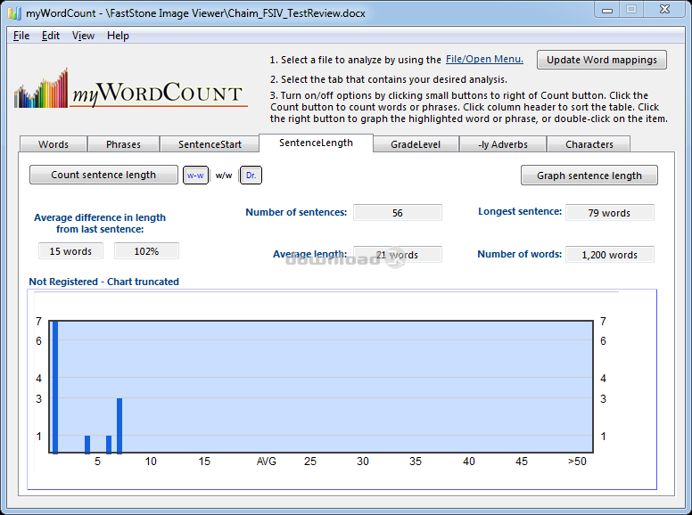Viewport: 692px width, 515px height.
Task: Click Count sentence length button
Action: pos(103,175)
